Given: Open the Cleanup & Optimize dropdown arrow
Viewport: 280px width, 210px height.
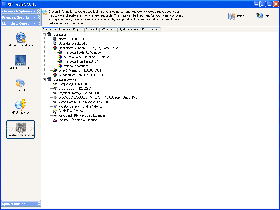Looking at the screenshot, I should tap(35, 11).
